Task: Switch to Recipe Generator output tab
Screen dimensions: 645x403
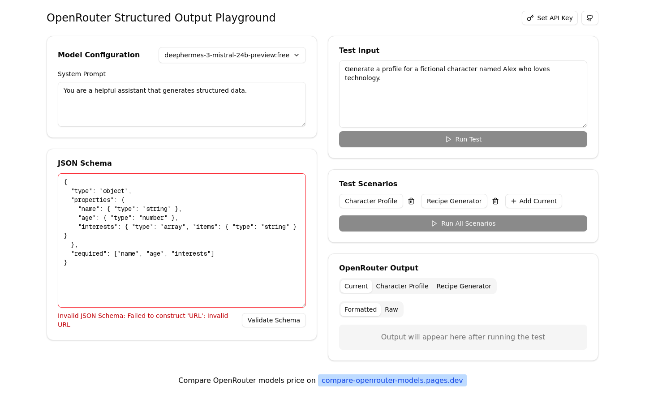Action: pyautogui.click(x=464, y=286)
